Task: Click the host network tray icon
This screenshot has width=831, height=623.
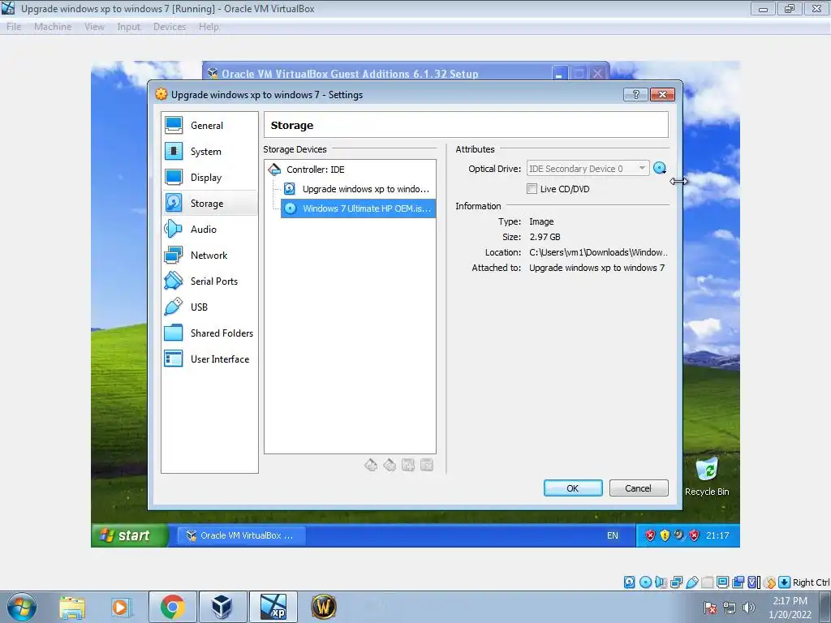Action: point(730,608)
